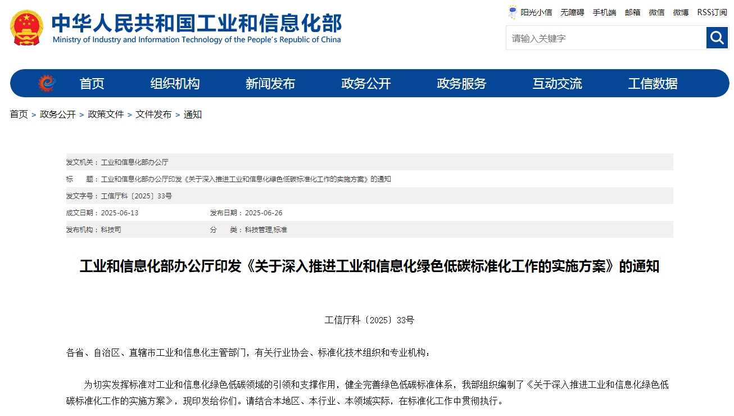Select 新闻发布 in the navigation bar
Viewport: 734px width, 416px height.
(270, 84)
